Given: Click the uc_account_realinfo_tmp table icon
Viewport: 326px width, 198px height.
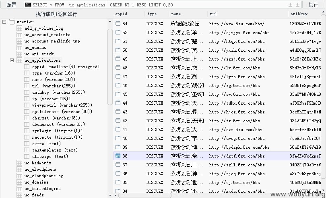Looking at the screenshot, I should tap(19, 41).
